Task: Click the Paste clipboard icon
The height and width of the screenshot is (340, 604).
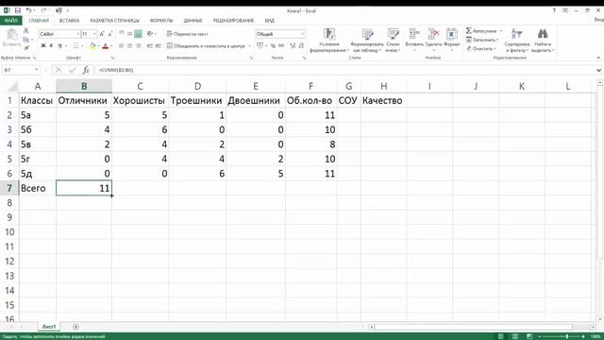Action: [x=12, y=35]
